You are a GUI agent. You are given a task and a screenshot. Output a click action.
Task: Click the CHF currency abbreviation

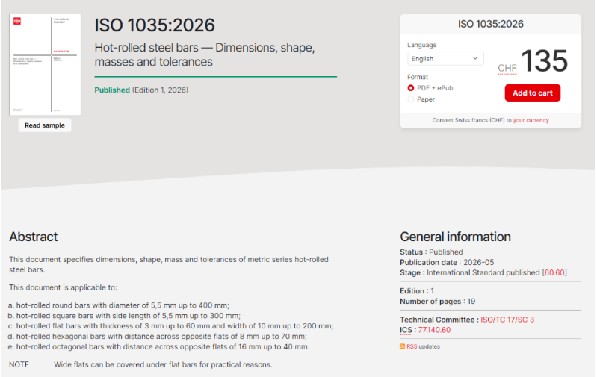(x=507, y=68)
